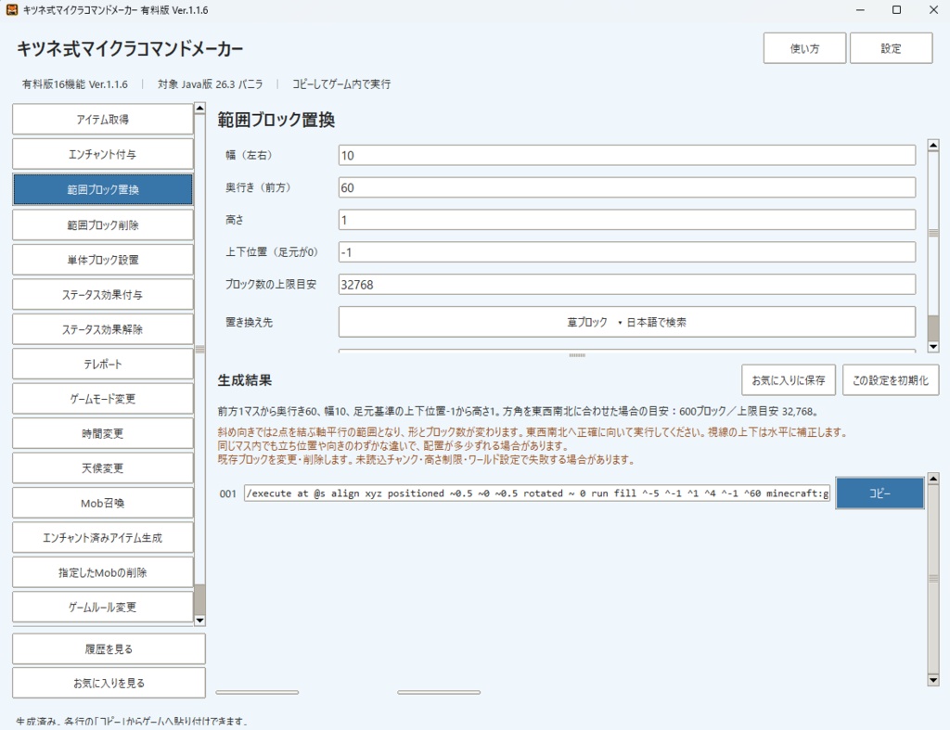Open エンチャント済みアイテム生成
This screenshot has width=950, height=730.
click(x=102, y=538)
